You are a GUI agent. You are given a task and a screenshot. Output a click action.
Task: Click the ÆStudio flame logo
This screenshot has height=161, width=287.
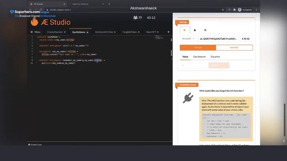(35, 21)
